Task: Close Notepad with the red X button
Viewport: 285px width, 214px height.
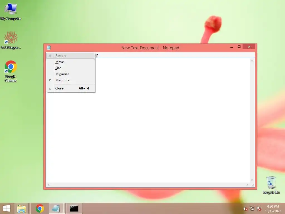Action: [x=249, y=47]
